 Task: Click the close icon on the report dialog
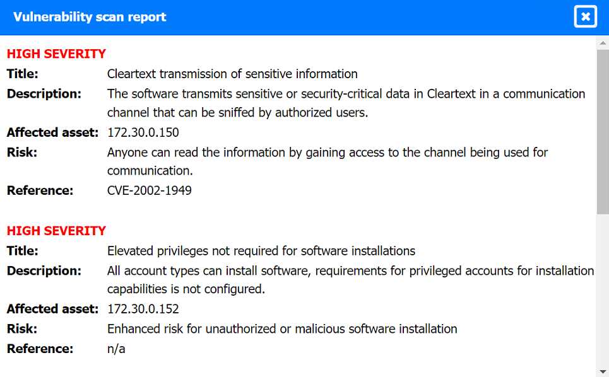[585, 17]
